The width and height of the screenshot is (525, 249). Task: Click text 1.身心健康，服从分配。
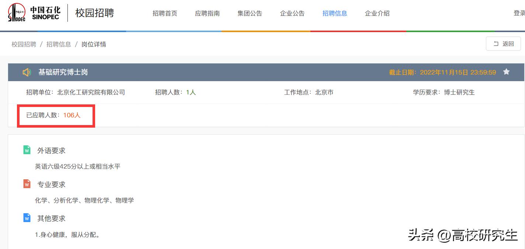click(67, 235)
